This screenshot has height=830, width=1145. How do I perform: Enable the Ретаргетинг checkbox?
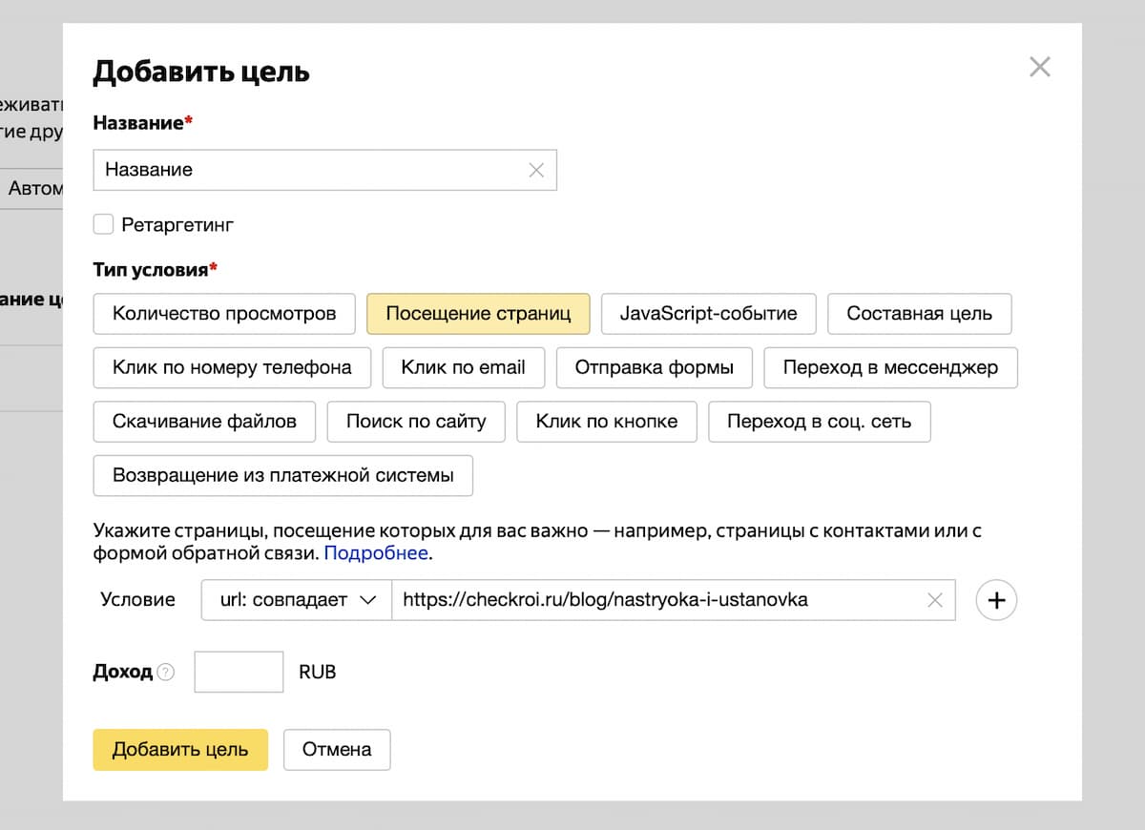[x=103, y=225]
